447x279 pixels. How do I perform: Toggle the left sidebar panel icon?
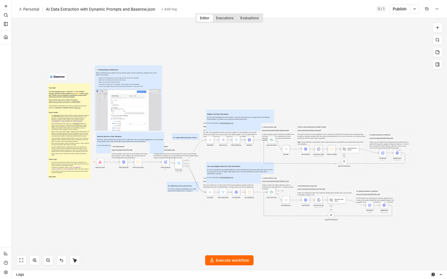click(x=6, y=24)
